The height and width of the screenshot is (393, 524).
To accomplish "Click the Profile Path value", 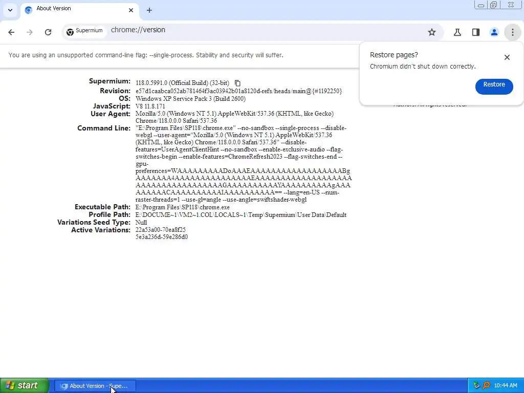I will (x=241, y=215).
